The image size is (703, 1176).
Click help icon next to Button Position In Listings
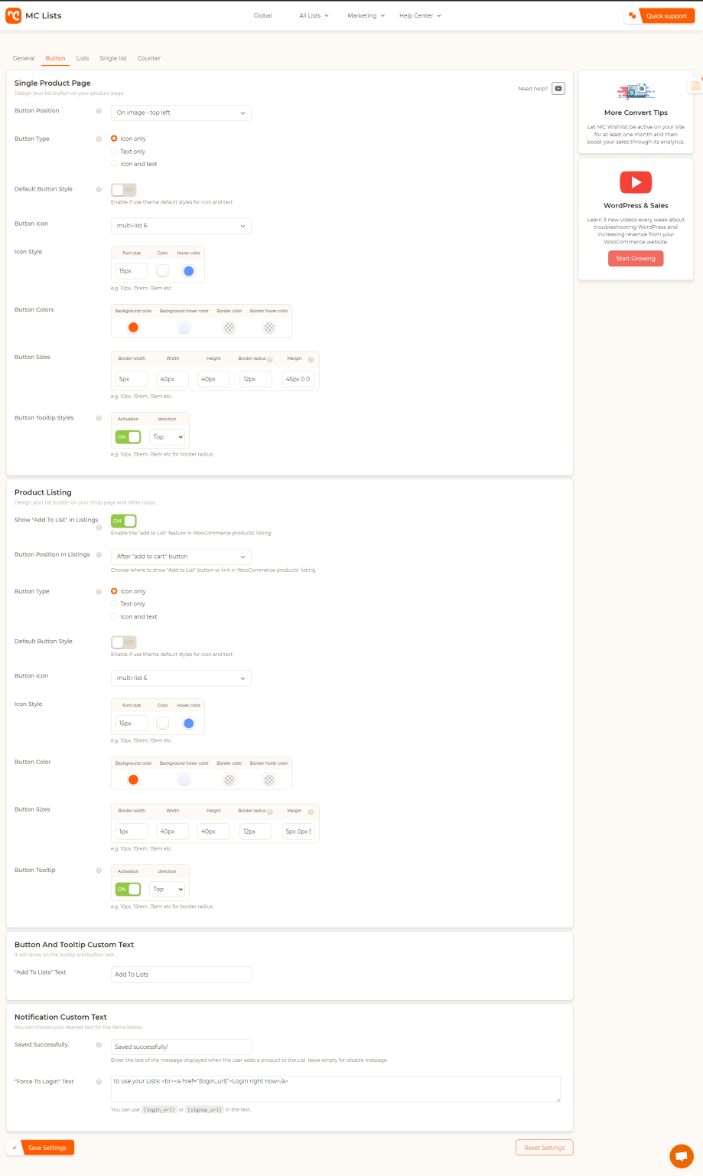99,554
